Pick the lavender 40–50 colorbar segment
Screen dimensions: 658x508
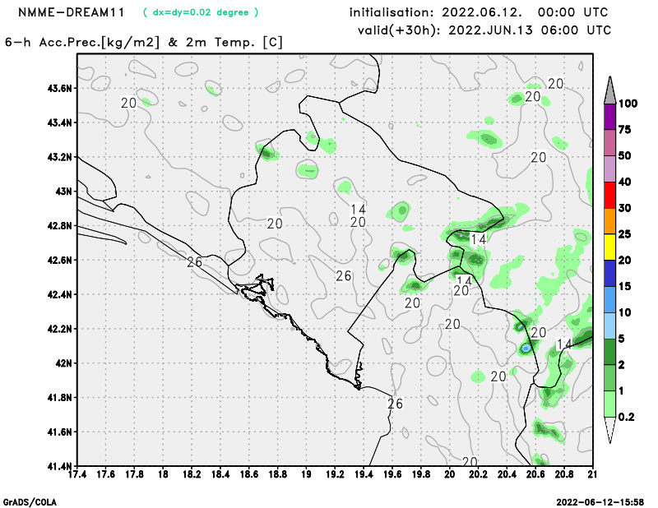point(609,169)
